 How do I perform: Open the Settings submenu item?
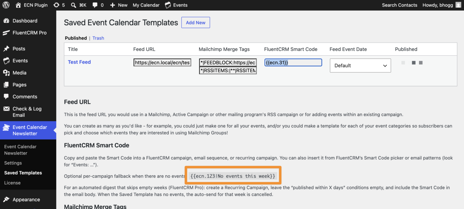[13, 163]
